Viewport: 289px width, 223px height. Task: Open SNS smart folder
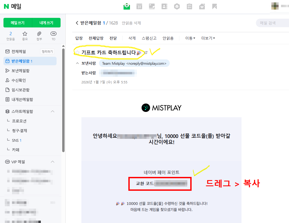coord(17,140)
